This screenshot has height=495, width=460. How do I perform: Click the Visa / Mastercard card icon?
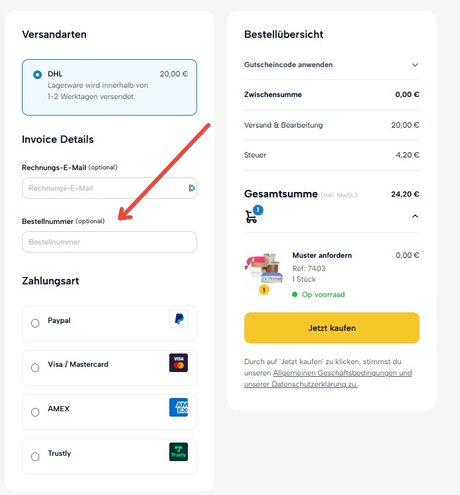point(179,363)
